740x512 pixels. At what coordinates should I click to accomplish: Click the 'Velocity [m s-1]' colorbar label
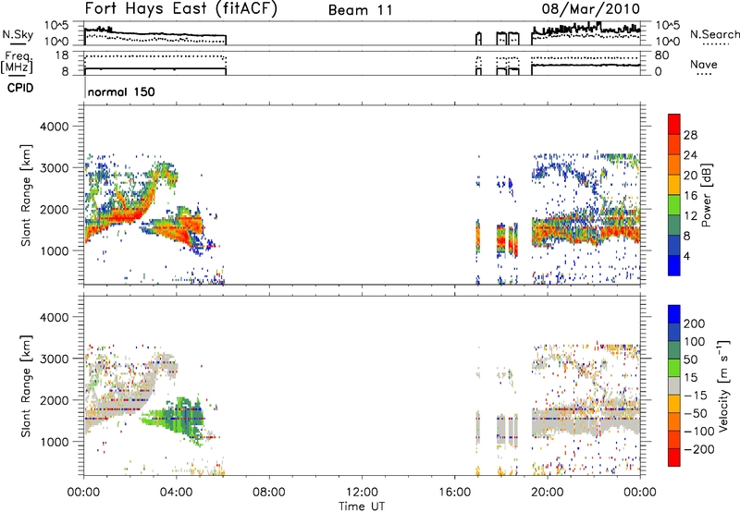722,385
